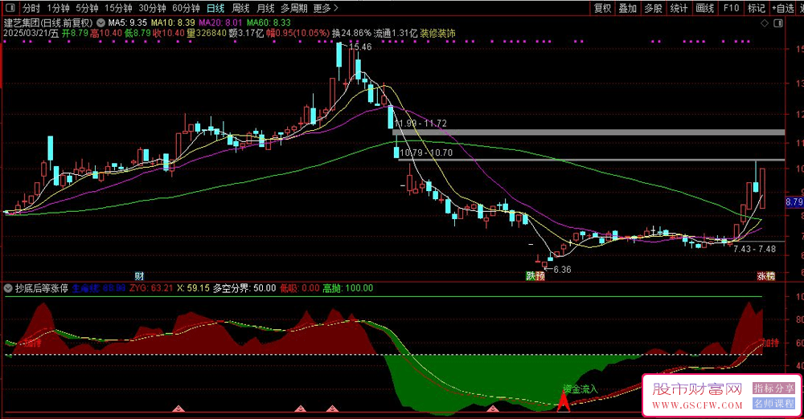Image resolution: width=804 pixels, height=419 pixels.
Task: Click the 换24.86% turnover value
Action: 351,33
